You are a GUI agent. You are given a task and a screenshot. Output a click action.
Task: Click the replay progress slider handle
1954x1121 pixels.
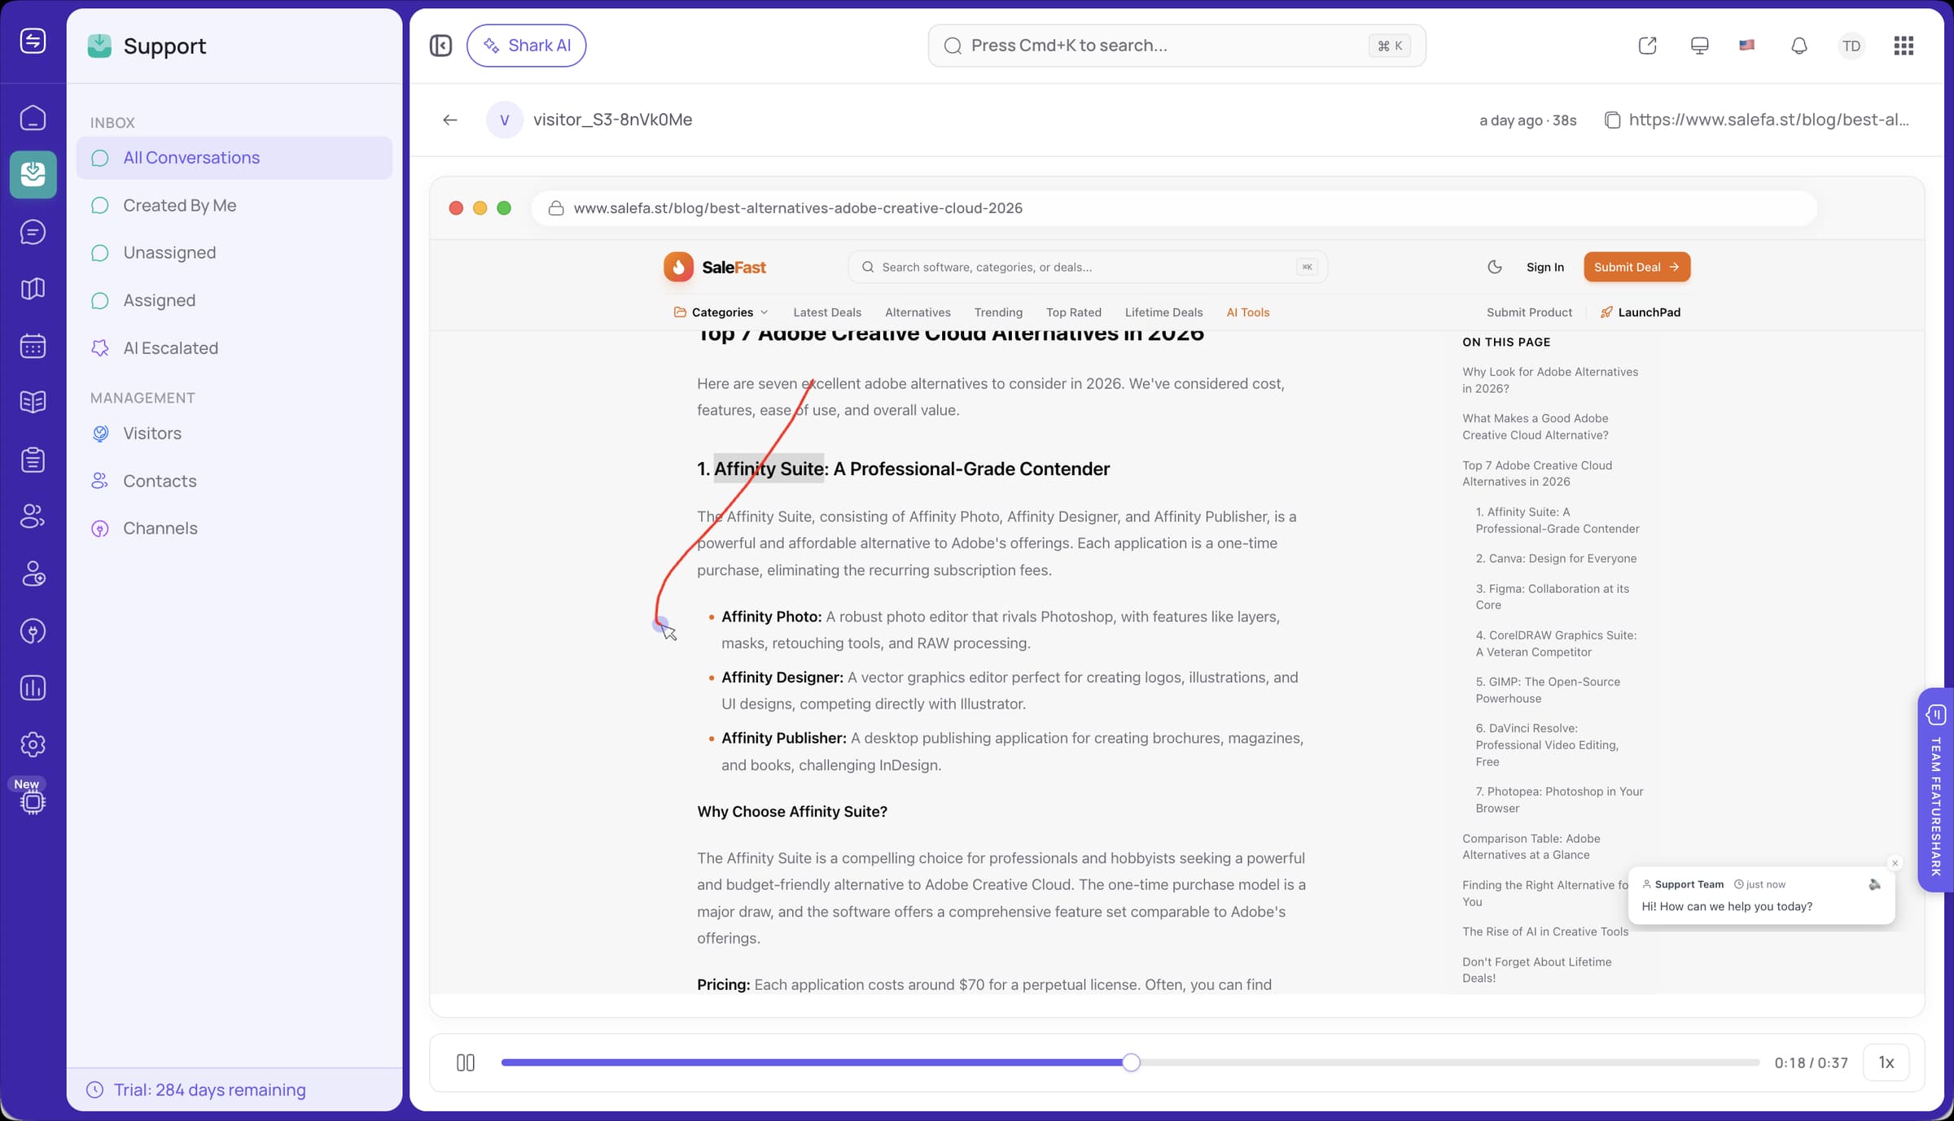(1131, 1062)
